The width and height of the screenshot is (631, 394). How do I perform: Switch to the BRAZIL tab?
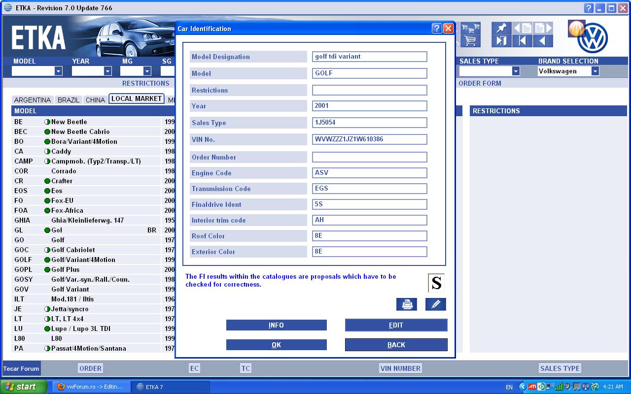(x=69, y=100)
